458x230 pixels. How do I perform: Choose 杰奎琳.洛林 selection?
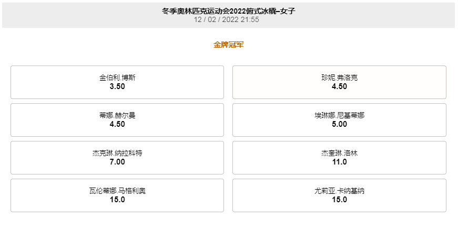[339, 158]
